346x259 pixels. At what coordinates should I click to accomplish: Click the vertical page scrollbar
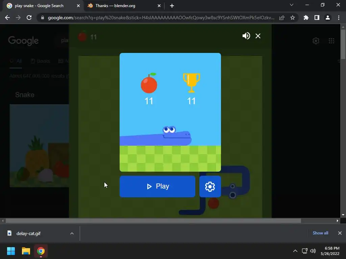[343, 44]
